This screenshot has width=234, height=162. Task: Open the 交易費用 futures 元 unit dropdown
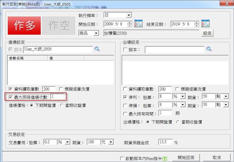111,142
